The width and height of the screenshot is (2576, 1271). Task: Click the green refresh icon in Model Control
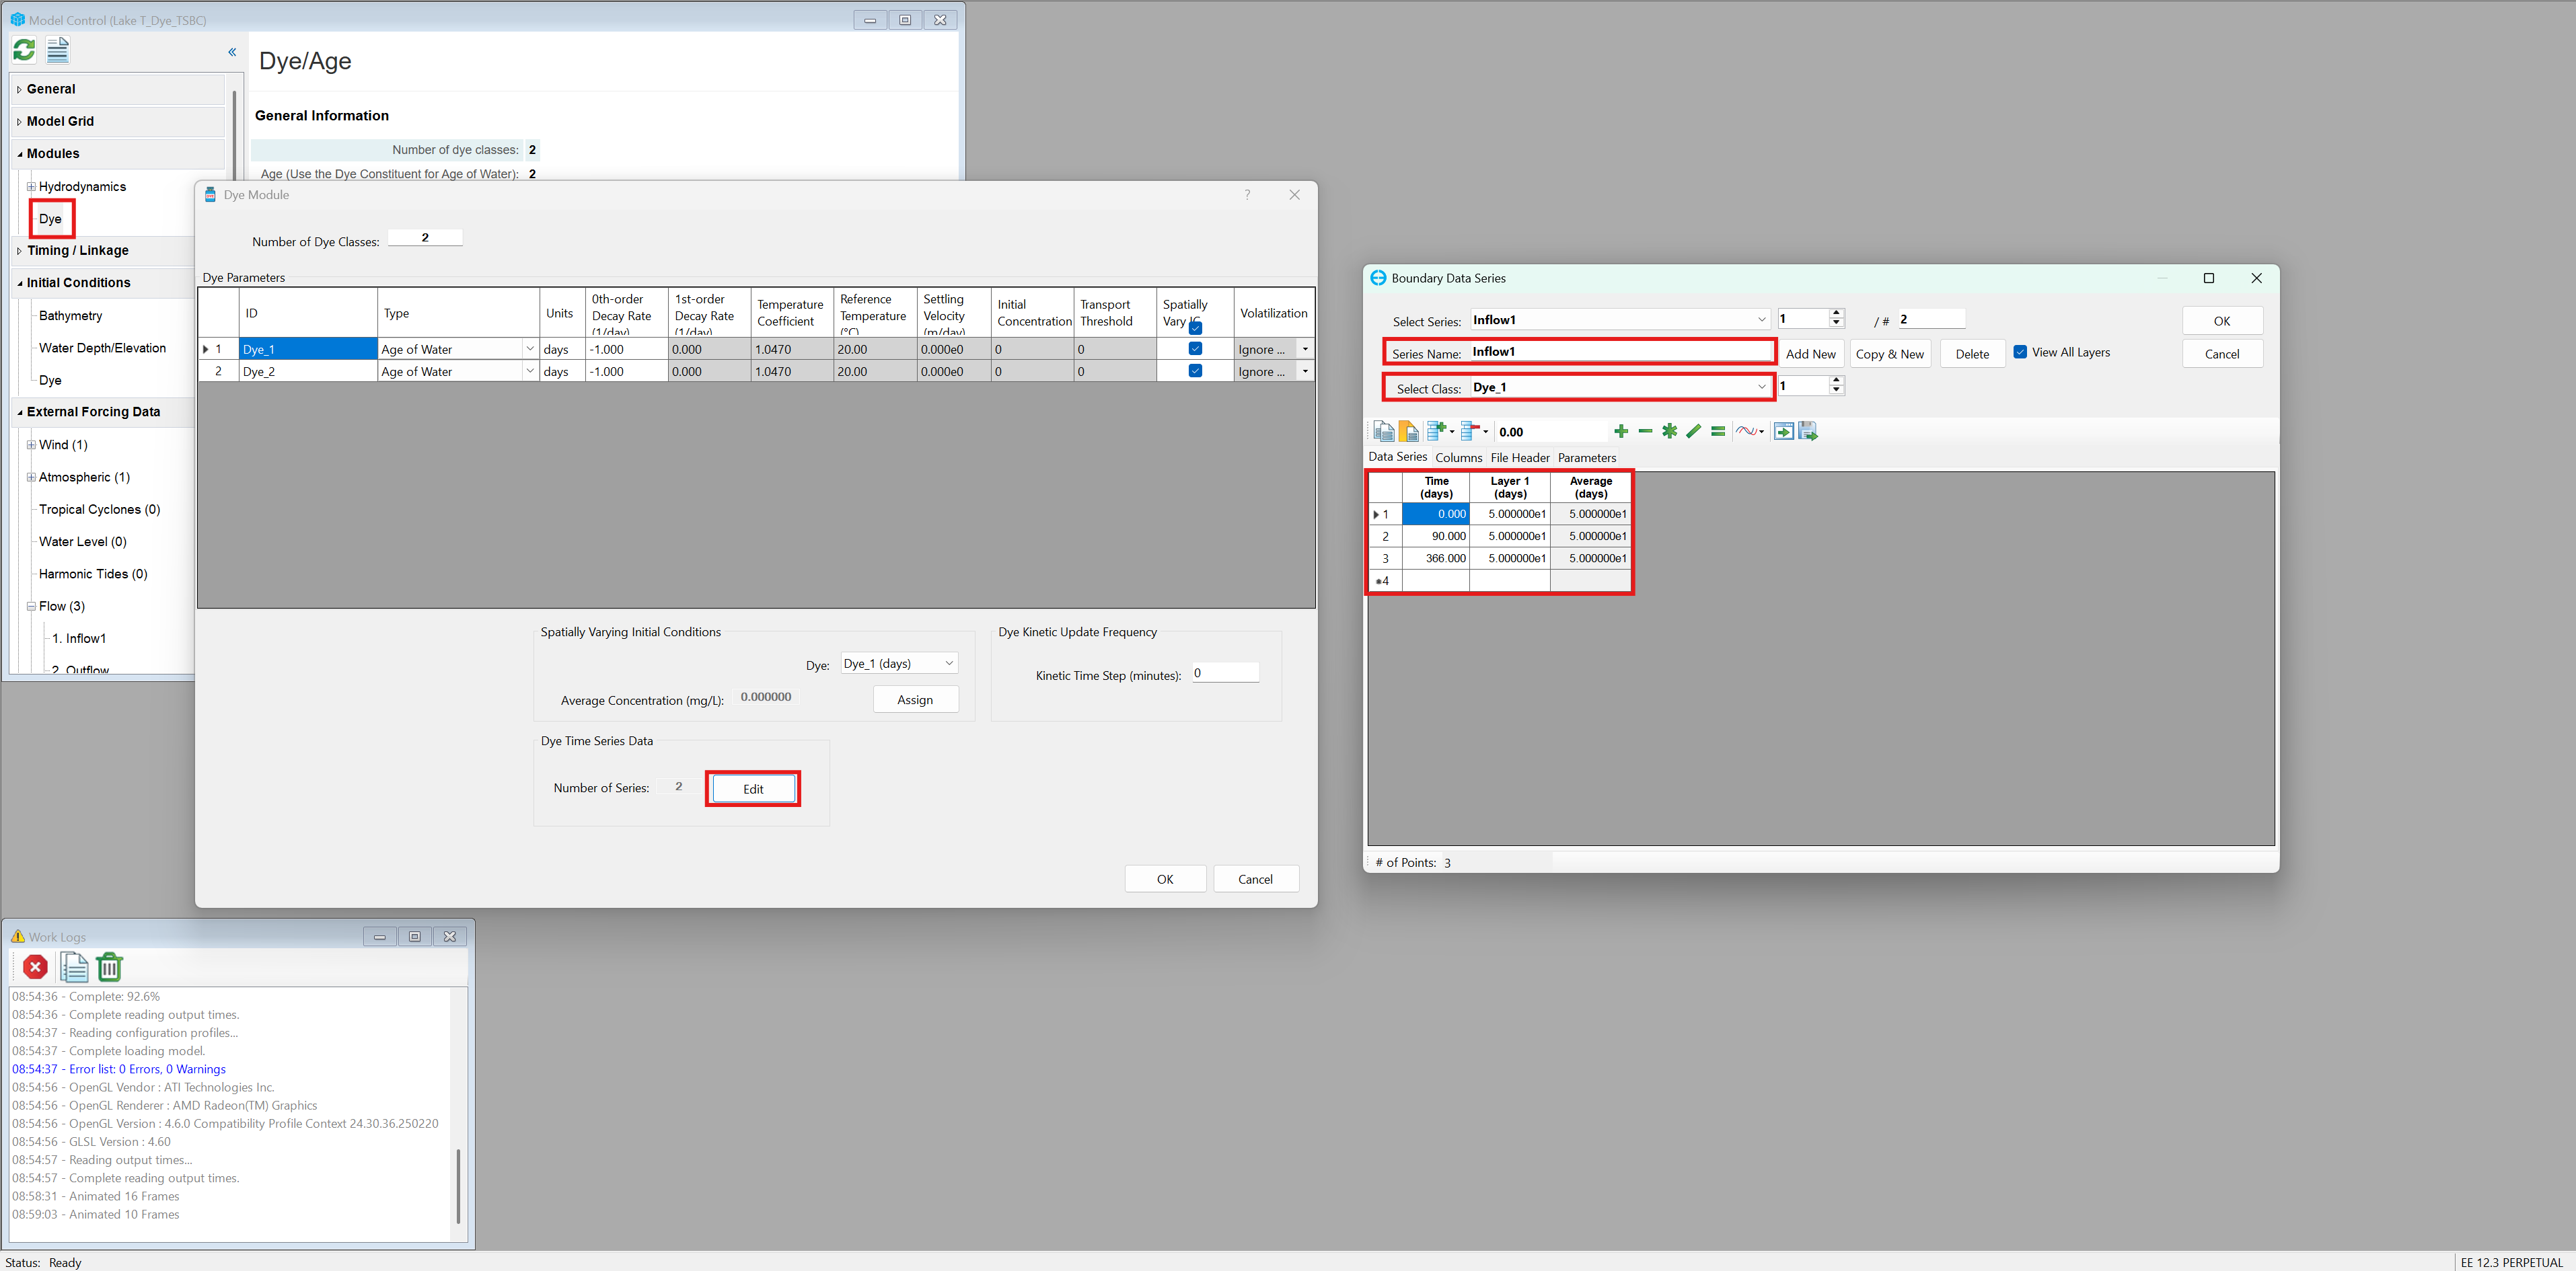pos(24,50)
